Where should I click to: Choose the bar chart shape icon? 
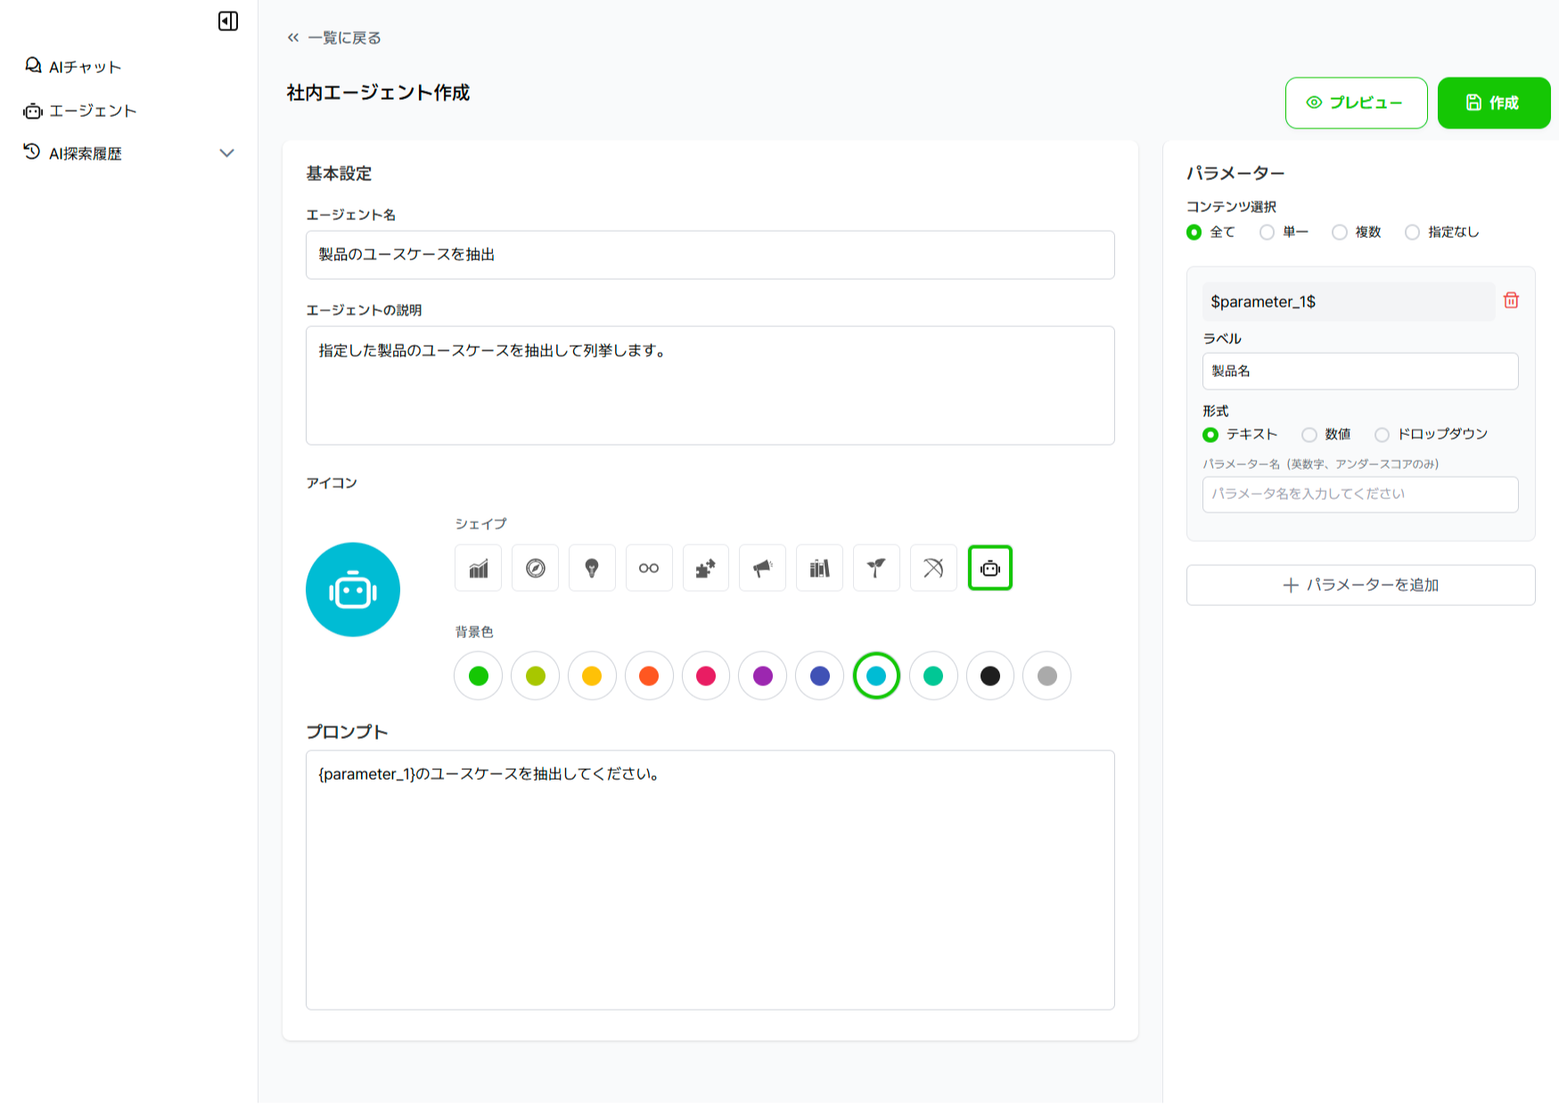click(x=479, y=569)
